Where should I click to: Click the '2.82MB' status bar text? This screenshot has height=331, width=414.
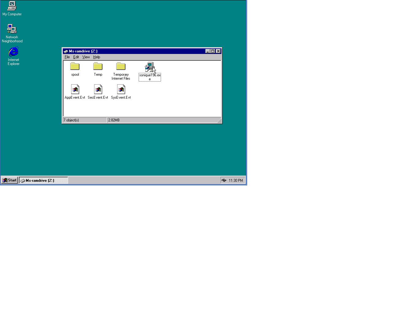point(114,120)
